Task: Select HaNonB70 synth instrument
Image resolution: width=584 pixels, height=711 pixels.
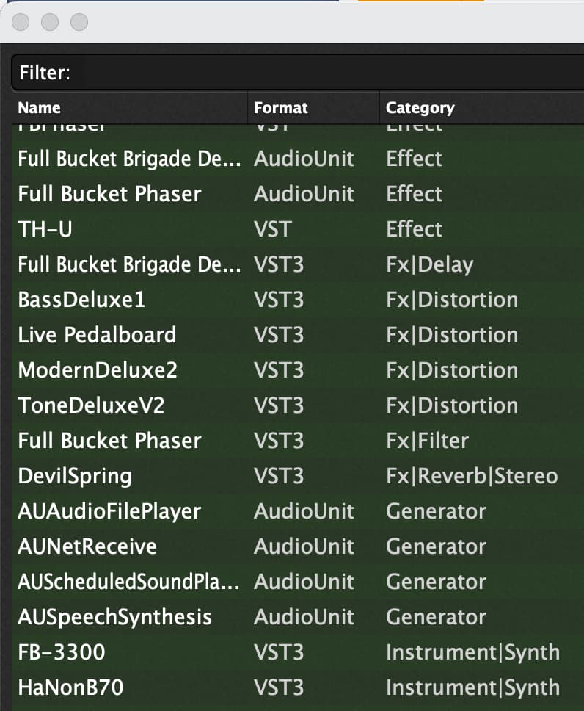Action: tap(298, 687)
